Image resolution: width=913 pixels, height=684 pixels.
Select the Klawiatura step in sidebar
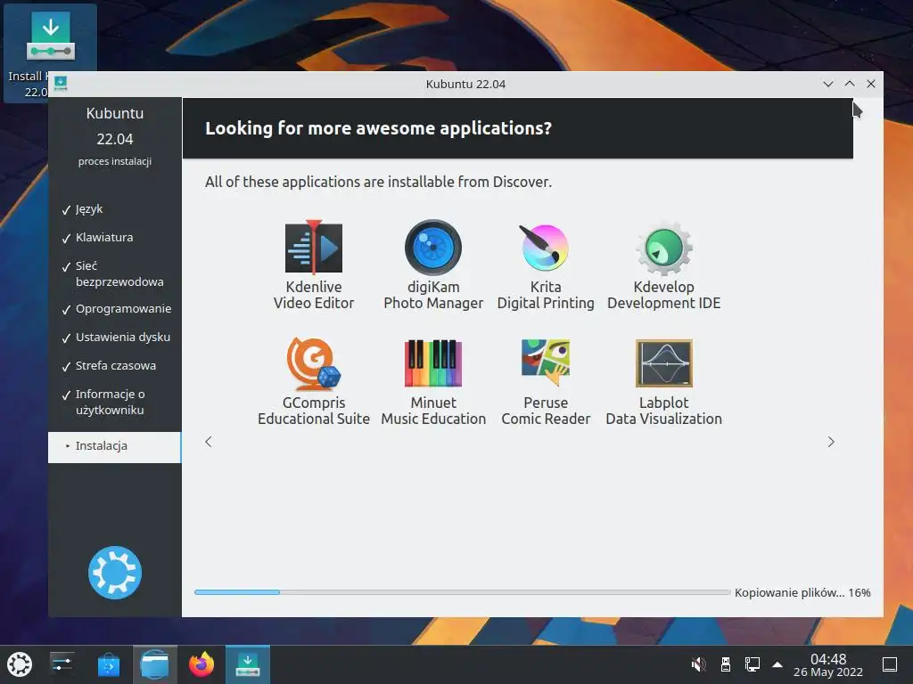[x=104, y=237]
